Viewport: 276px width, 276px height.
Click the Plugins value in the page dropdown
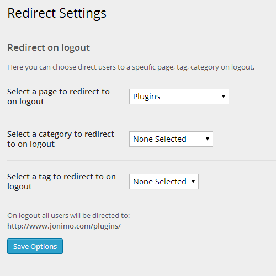146,97
